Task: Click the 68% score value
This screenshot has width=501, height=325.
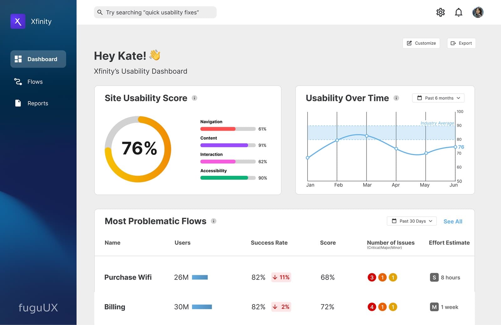Action: 328,277
